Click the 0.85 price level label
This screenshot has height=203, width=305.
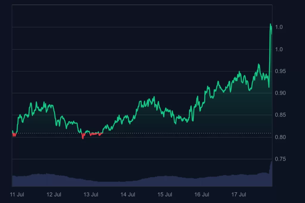[280, 115]
